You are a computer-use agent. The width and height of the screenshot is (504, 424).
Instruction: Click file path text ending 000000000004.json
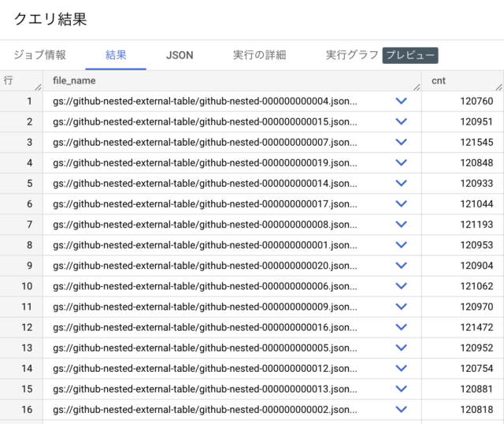click(205, 102)
